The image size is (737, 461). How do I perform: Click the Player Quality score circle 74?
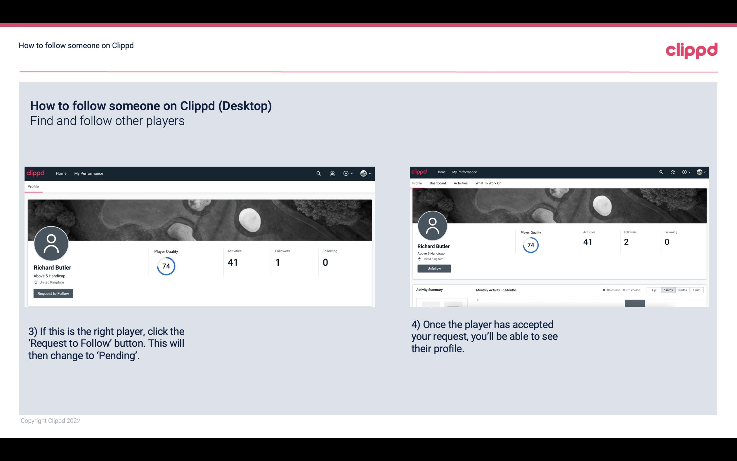click(x=166, y=266)
